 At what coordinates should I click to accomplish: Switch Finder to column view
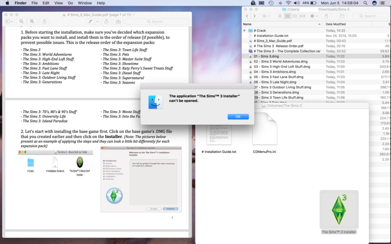[295, 16]
